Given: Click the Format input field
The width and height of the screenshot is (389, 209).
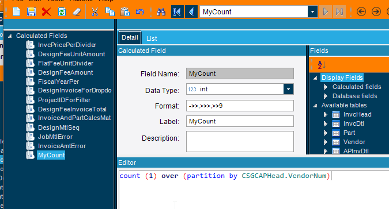Looking at the screenshot, I should coord(240,106).
